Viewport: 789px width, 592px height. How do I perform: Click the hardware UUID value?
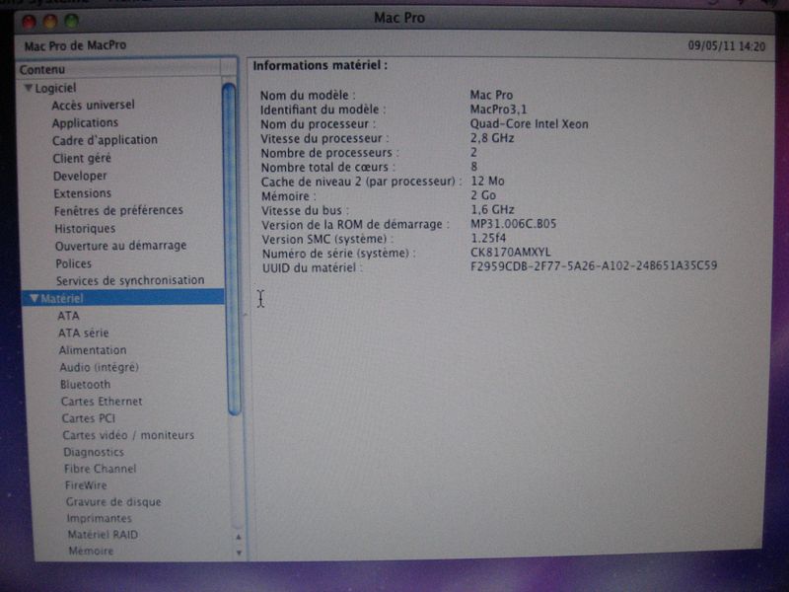[594, 265]
